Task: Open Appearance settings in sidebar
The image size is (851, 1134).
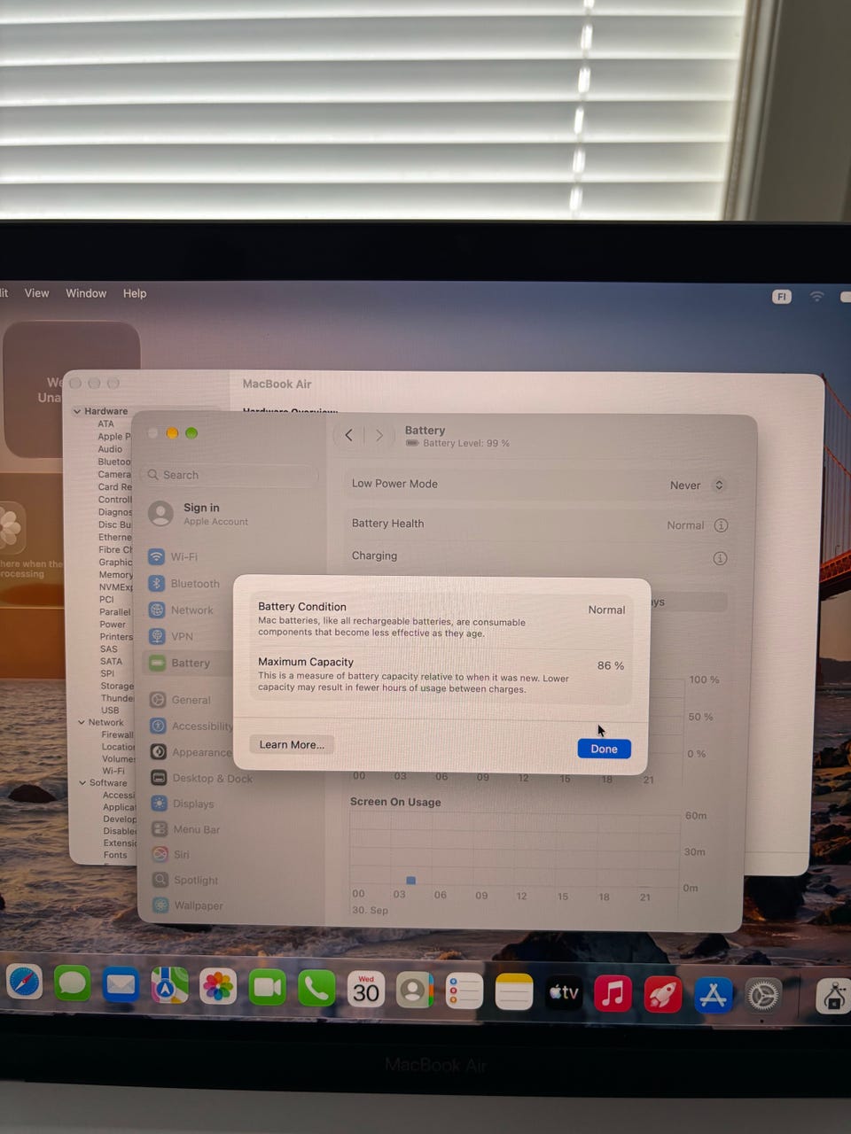Action: (191, 752)
